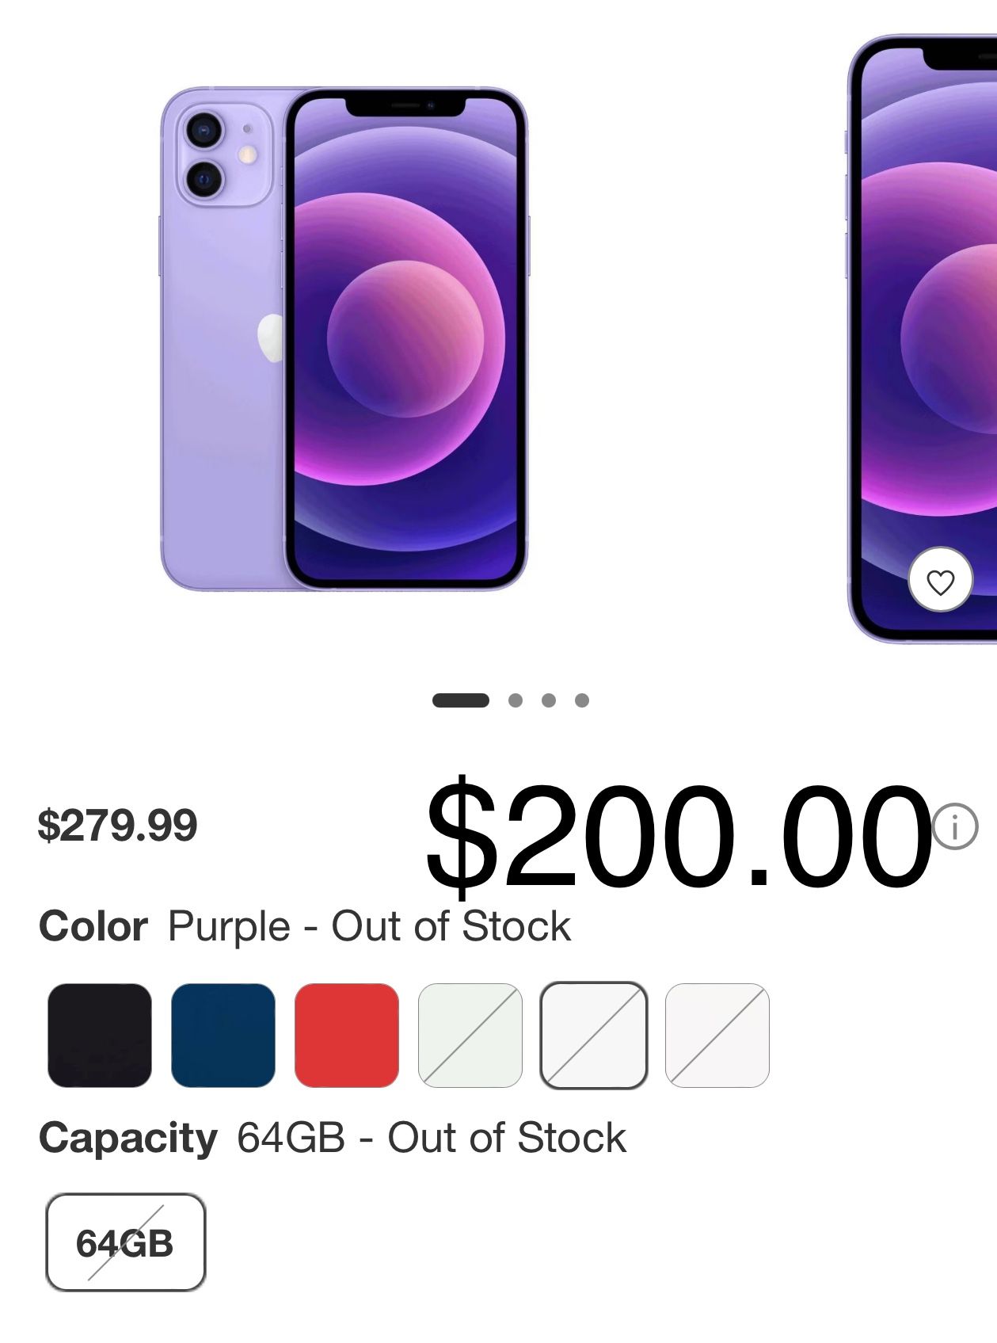Screen dimensions: 997x1343
Task: Choose the last crossed-out white swatch
Action: coord(717,1035)
